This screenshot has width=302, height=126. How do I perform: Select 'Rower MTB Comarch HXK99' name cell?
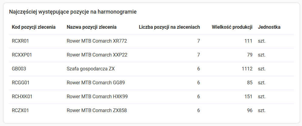[97, 97]
